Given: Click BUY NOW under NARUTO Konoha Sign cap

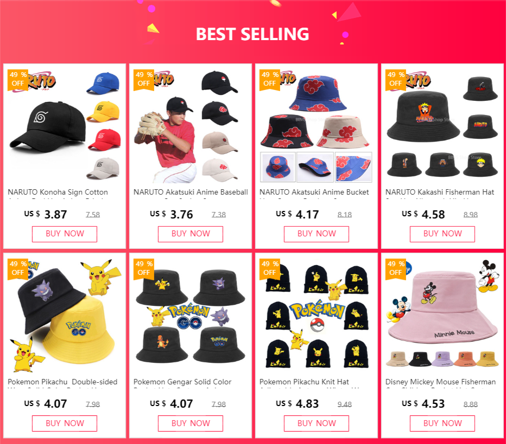Looking at the screenshot, I should (65, 234).
